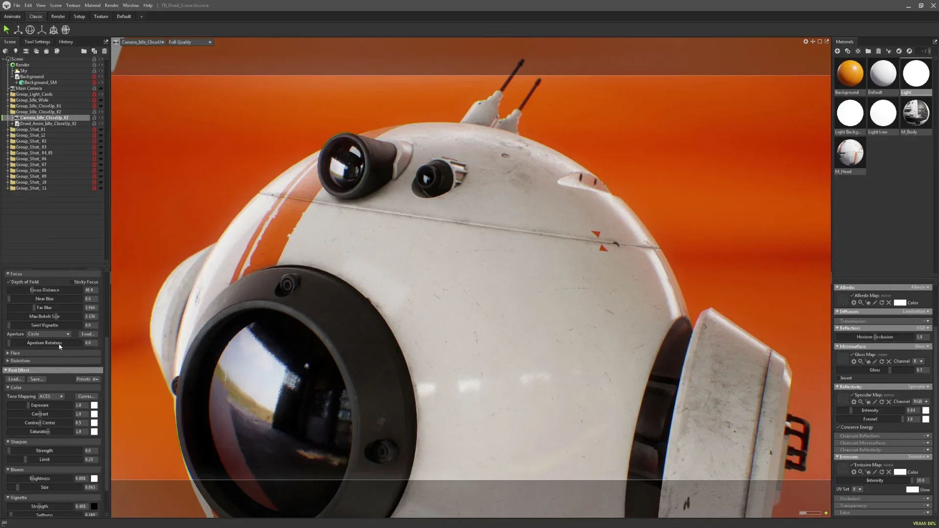Open the Aperture shape dropdown
This screenshot has width=939, height=528.
pyautogui.click(x=48, y=333)
